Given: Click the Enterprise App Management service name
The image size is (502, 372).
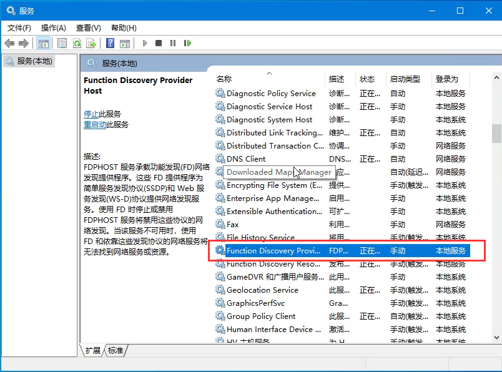Looking at the screenshot, I should pos(273,198).
